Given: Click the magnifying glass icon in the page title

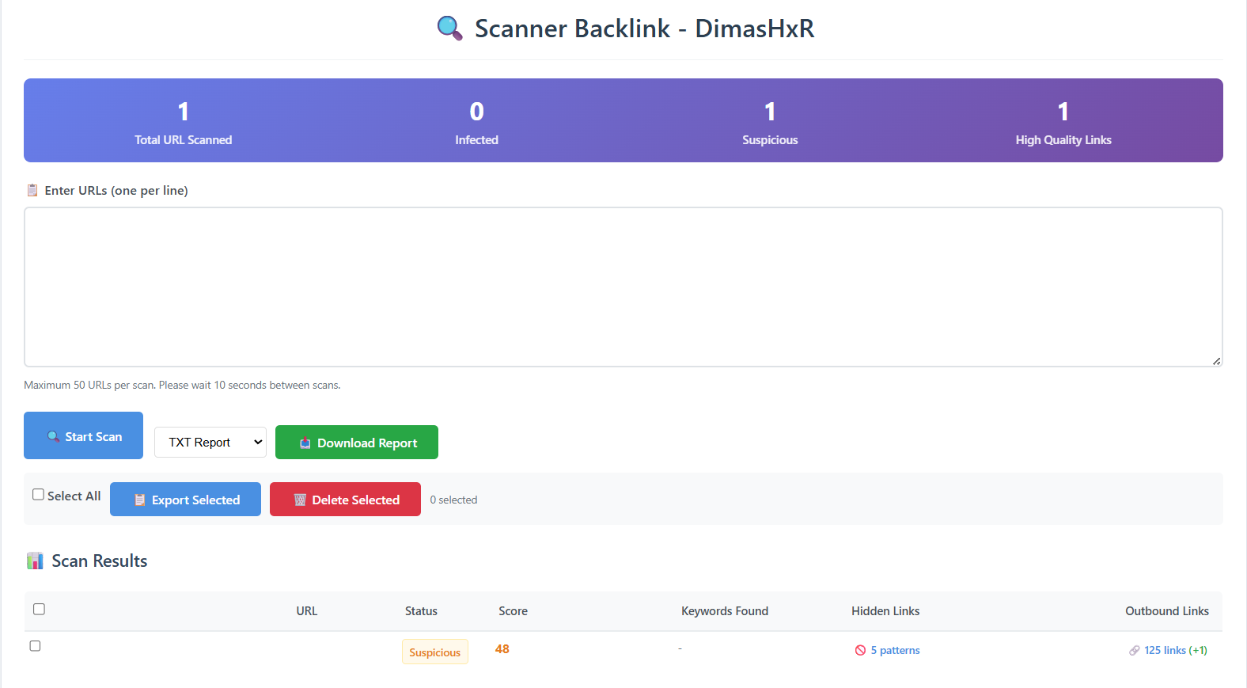Looking at the screenshot, I should (x=449, y=29).
